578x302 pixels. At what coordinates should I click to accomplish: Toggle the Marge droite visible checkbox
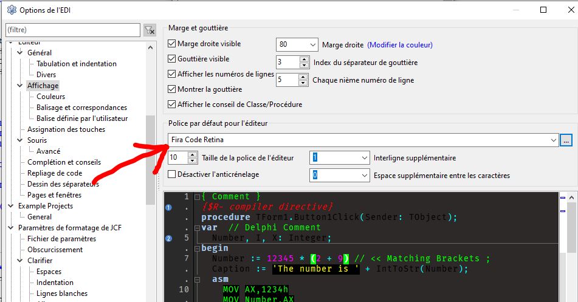point(171,44)
